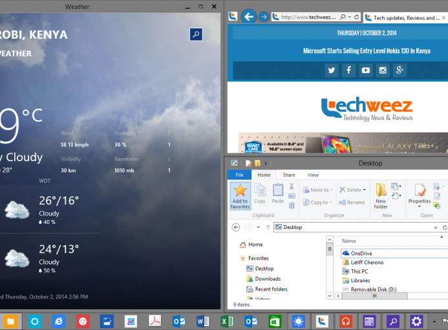Screen dimensions: 448x330
Task: Expand the Explorer address bar dropdown
Action: 436,227
